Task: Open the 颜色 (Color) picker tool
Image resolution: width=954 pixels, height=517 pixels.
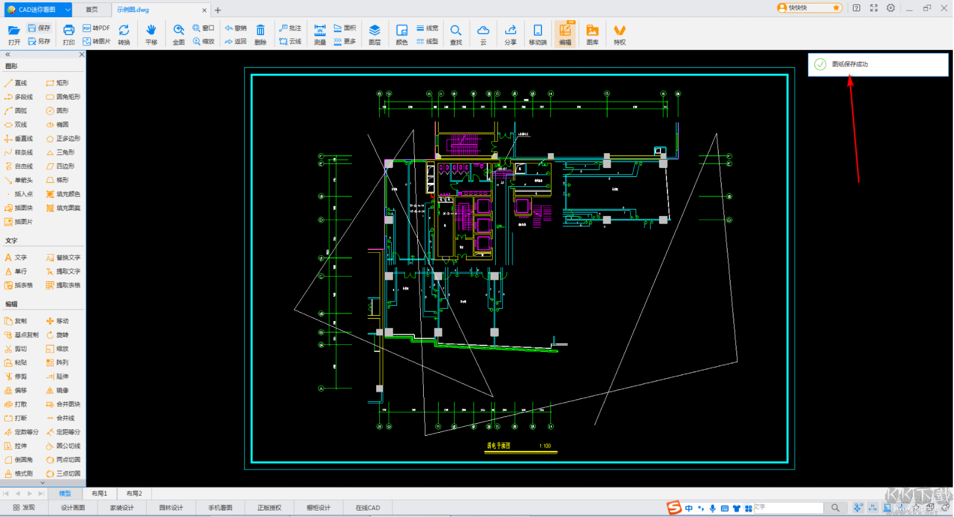Action: coord(402,34)
